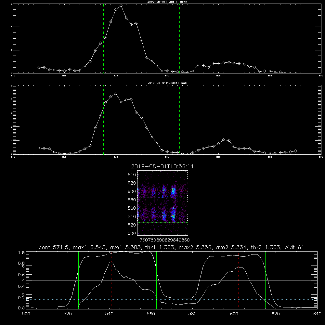This screenshot has width=325, height=325.
Task: Click the red dotted line near 541 in bottom plot
Action: coord(111,280)
